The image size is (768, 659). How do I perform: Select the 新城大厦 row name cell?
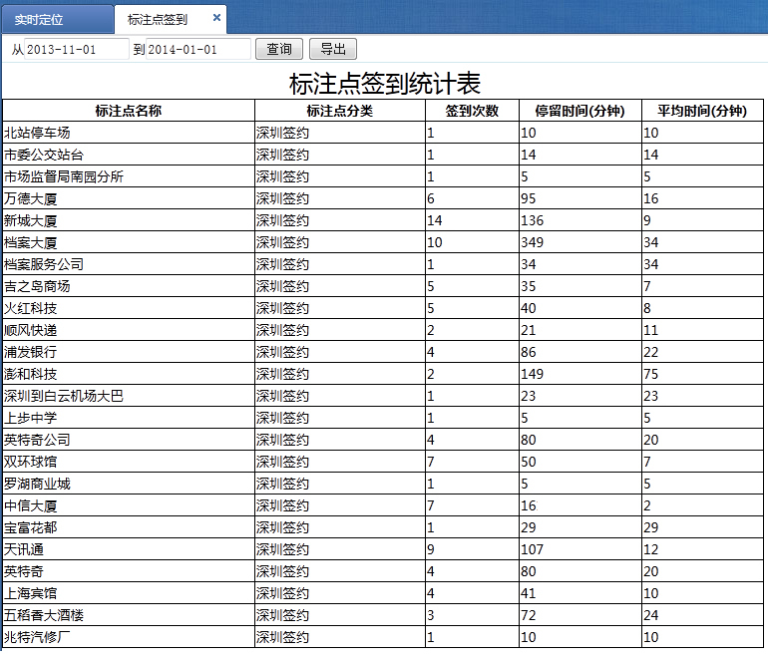tap(31, 220)
